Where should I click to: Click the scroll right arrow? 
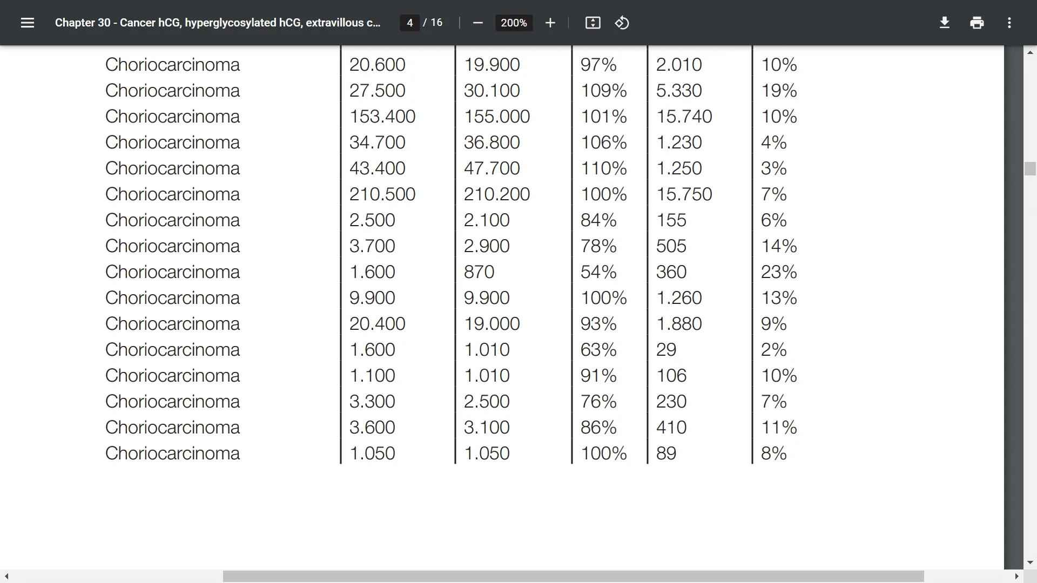(x=1016, y=576)
